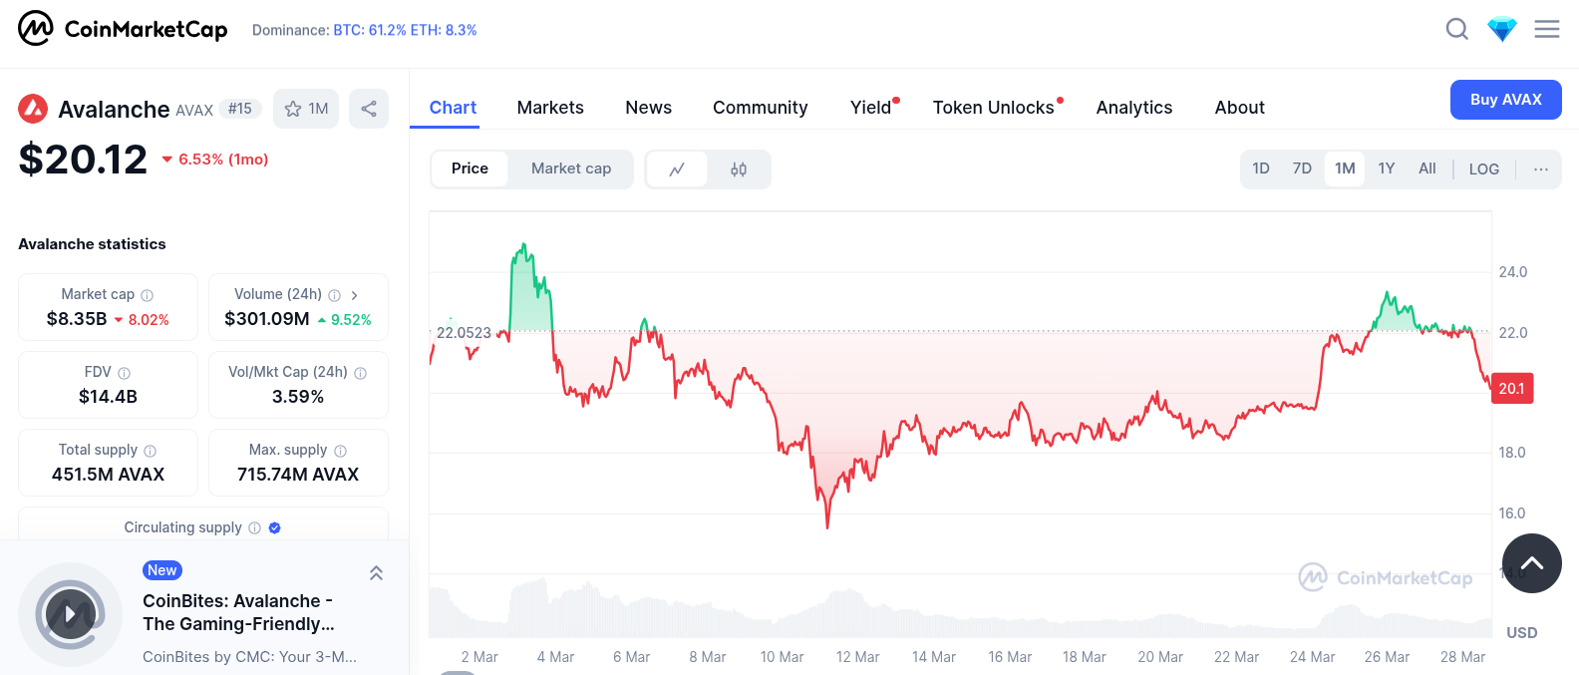Switch to candlestick chart view
This screenshot has width=1579, height=675.
click(739, 169)
